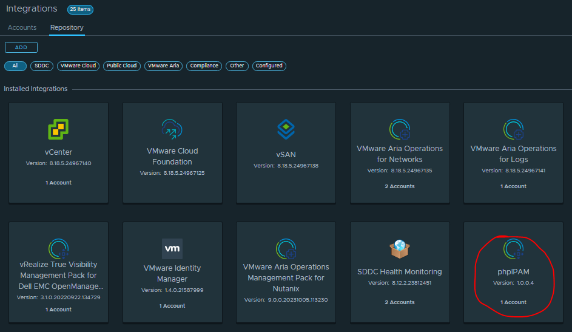Click the Aria Operations for Networks icon

click(400, 129)
